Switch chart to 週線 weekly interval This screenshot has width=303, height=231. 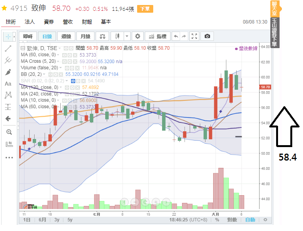pos(66,36)
